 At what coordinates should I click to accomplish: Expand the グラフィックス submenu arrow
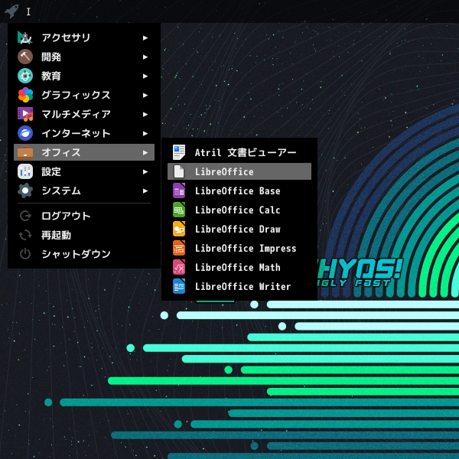(x=145, y=95)
